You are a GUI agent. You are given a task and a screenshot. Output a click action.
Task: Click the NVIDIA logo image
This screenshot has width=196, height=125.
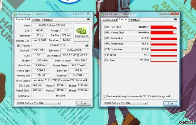click(x=81, y=33)
